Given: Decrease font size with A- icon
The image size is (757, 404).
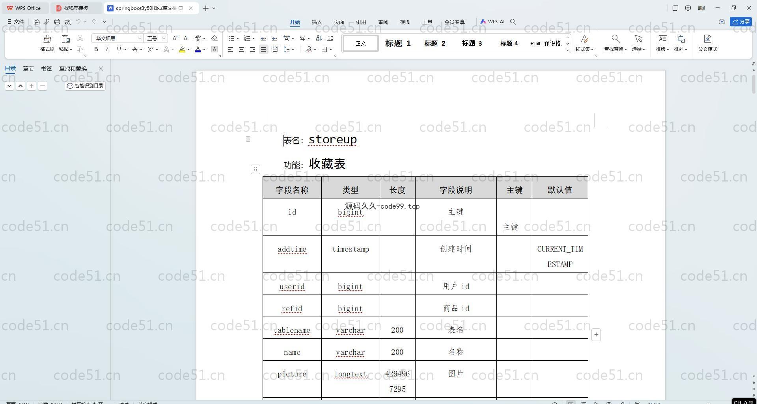Looking at the screenshot, I should tap(186, 38).
